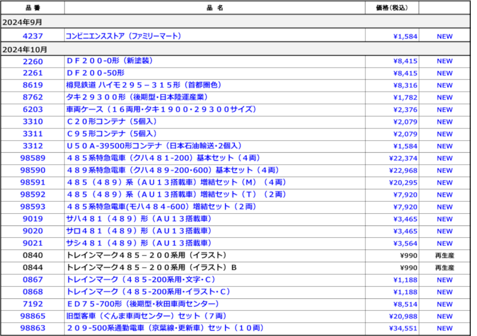477x336 pixels.
Task: Click product number 98589
Action: [32, 158]
